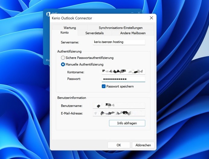Click the Authentifizierung group label
Viewport: 209px width, 159px height.
coord(69,51)
